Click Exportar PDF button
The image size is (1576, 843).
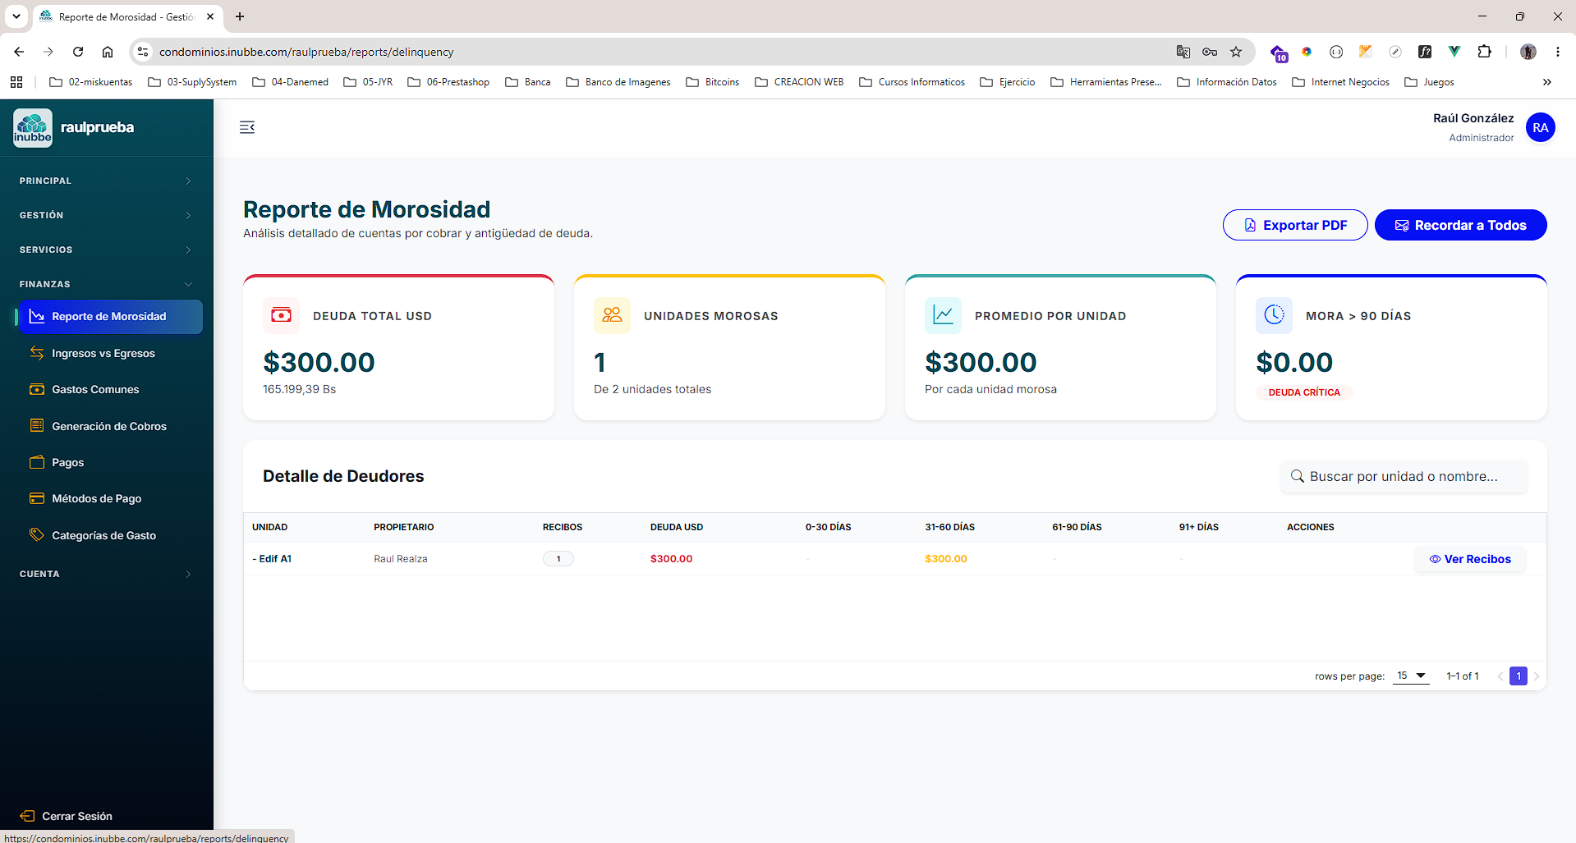point(1295,225)
